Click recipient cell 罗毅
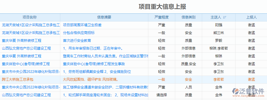 [x=219, y=41]
